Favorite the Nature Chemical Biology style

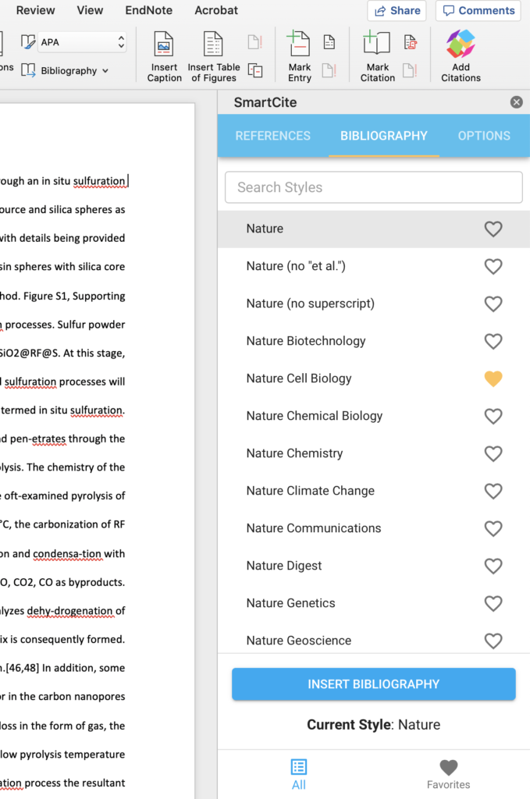click(x=493, y=417)
